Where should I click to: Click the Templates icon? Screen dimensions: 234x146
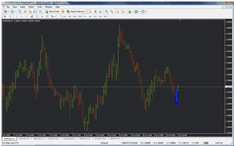pos(143,12)
